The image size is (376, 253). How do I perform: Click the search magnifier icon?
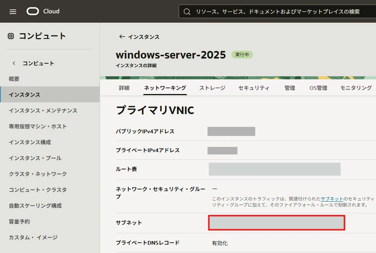187,12
